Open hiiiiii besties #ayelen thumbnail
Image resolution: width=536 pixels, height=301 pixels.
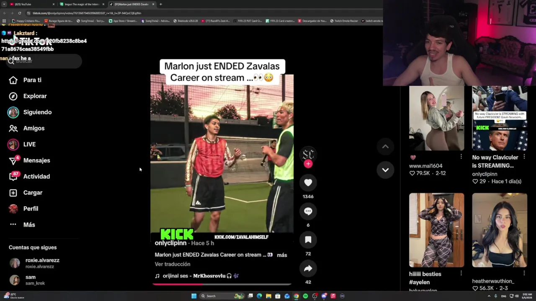click(x=436, y=230)
